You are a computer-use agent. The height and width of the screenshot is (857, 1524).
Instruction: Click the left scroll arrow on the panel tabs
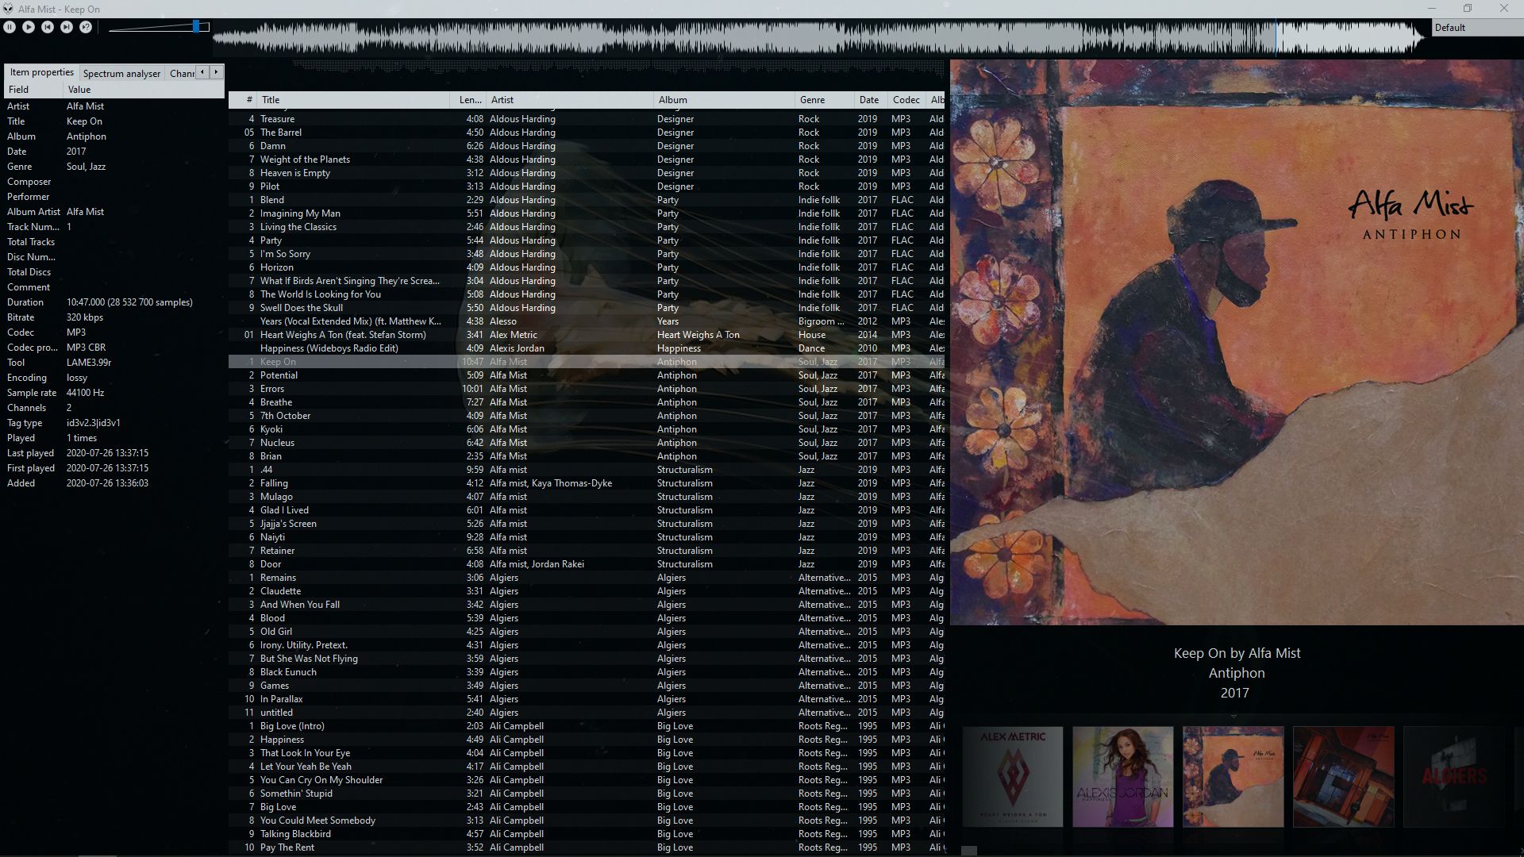[202, 71]
